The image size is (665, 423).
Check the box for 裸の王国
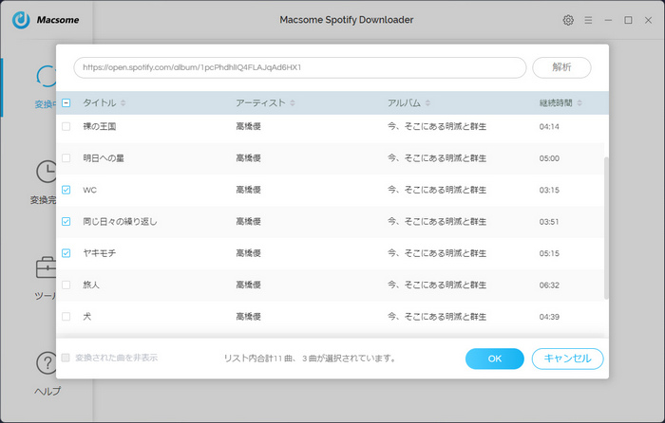point(66,126)
